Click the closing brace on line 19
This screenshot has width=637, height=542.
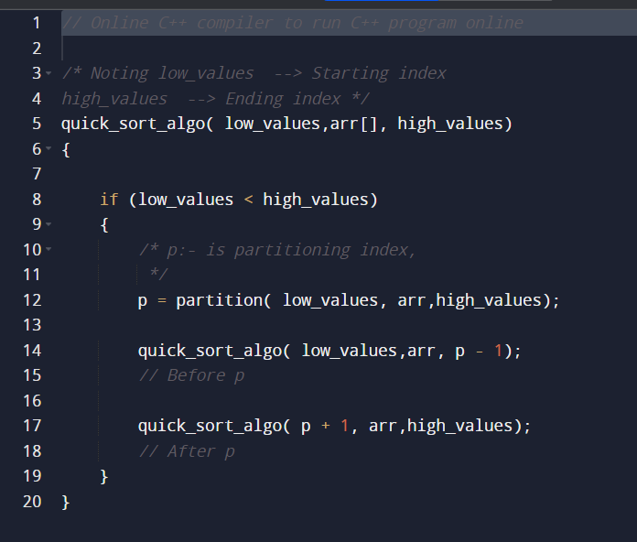tap(104, 477)
